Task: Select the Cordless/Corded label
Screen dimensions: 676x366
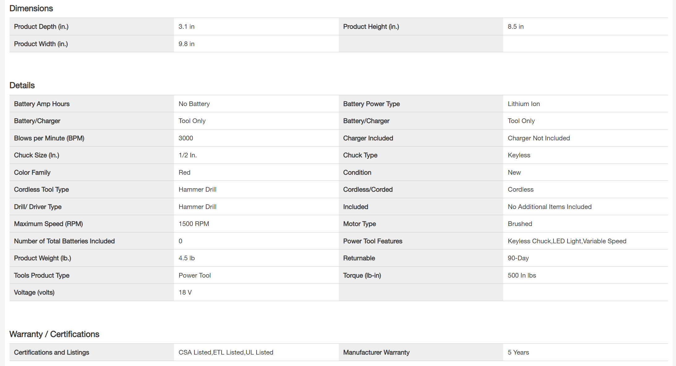Action: tap(368, 189)
